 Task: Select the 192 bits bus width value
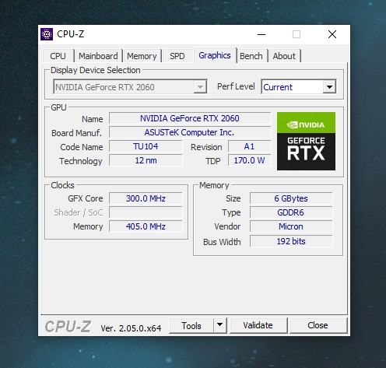(291, 241)
